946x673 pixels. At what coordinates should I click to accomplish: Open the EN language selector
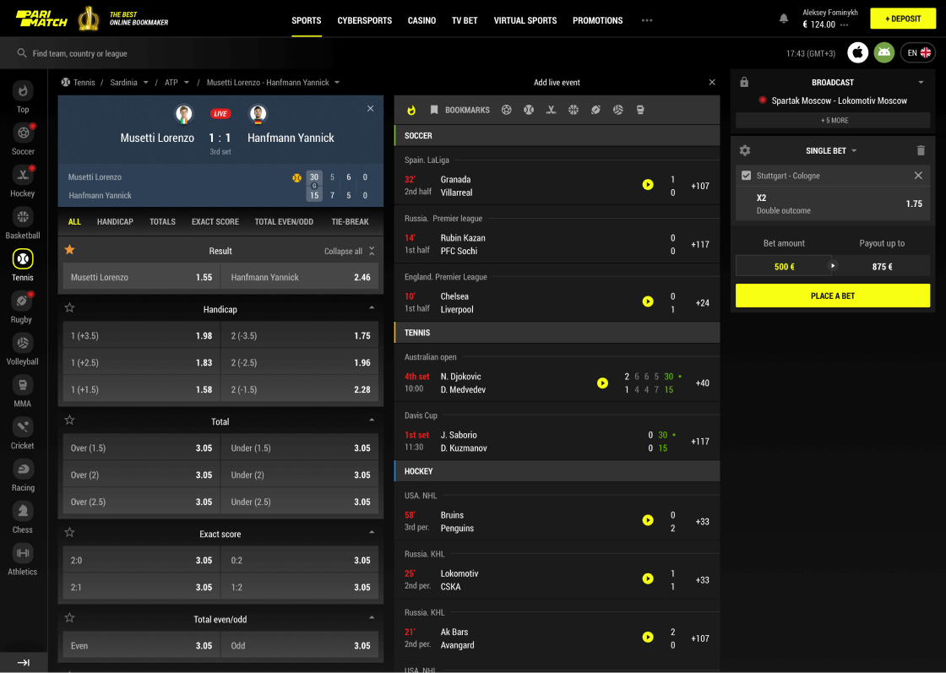coord(918,53)
